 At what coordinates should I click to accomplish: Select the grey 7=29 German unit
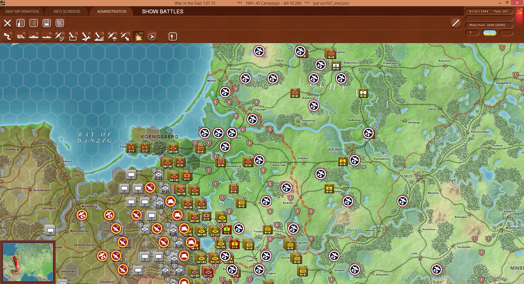(x=159, y=203)
